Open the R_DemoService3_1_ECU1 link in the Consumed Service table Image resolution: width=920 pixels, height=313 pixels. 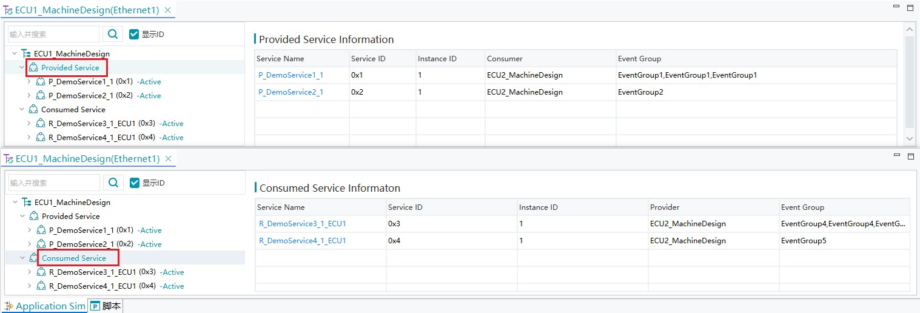point(302,224)
